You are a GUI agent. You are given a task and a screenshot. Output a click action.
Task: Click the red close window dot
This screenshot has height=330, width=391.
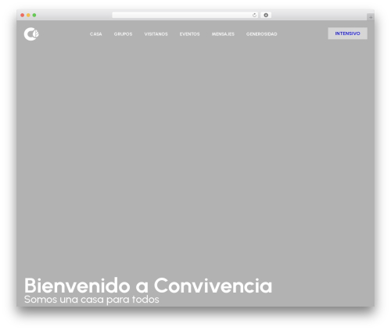[x=23, y=16]
